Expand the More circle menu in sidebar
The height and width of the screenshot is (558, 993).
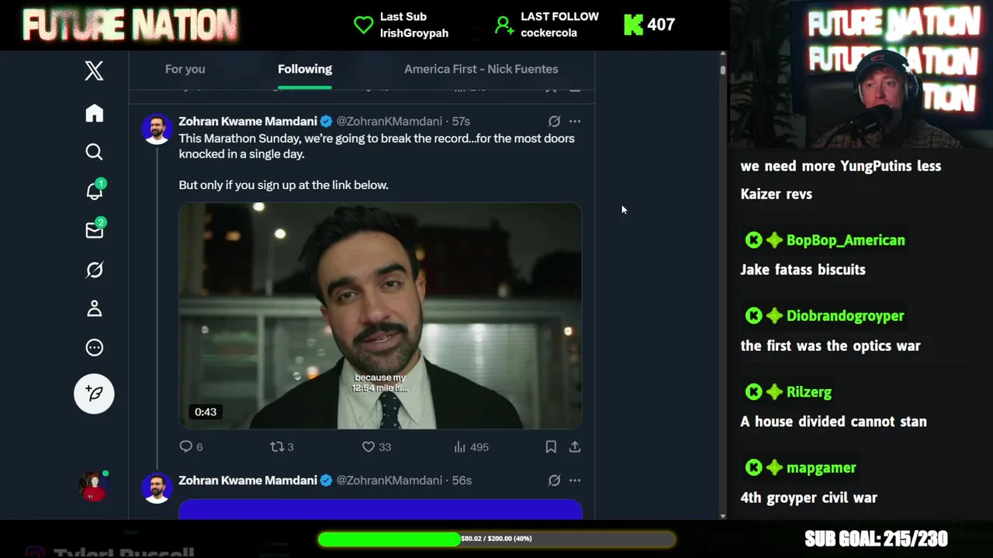point(94,348)
